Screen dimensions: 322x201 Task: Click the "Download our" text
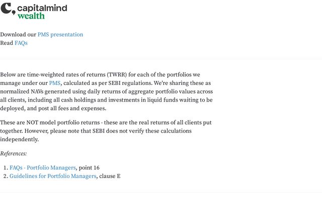pos(18,35)
